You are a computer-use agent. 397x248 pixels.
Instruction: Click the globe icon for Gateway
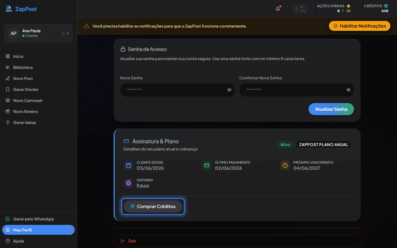click(128, 183)
